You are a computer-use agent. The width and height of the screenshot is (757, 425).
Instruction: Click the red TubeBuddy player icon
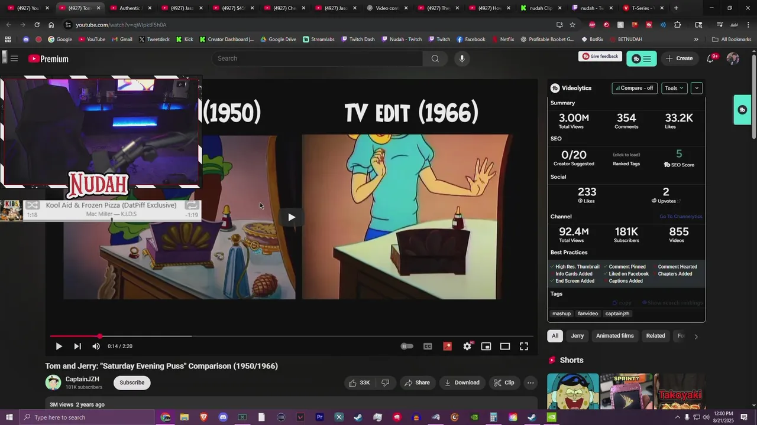click(447, 346)
